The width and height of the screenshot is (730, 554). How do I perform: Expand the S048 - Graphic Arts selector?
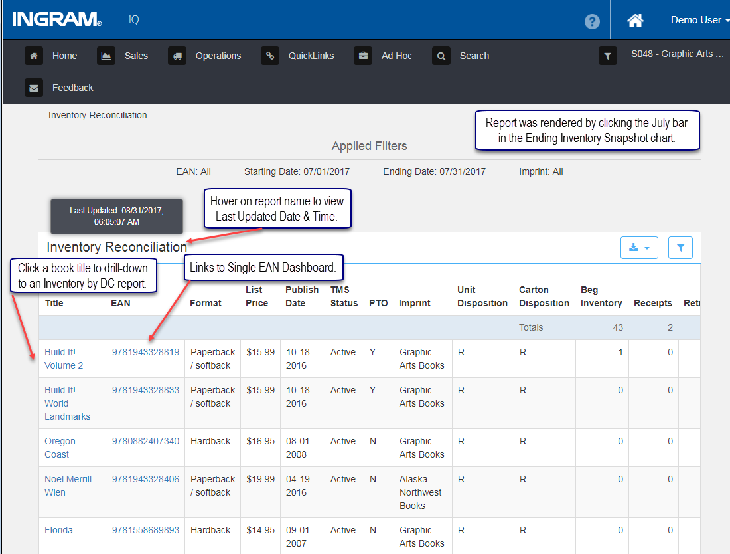[677, 54]
